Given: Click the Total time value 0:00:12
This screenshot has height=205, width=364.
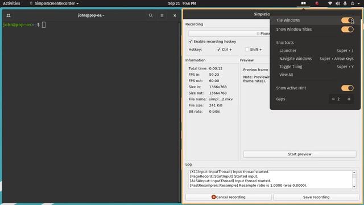Looking at the screenshot, I should pos(216,68).
